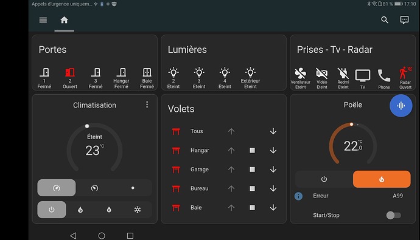The height and width of the screenshot is (240, 420).
Task: Toggle Extérieur light bulb
Action: coord(250,72)
